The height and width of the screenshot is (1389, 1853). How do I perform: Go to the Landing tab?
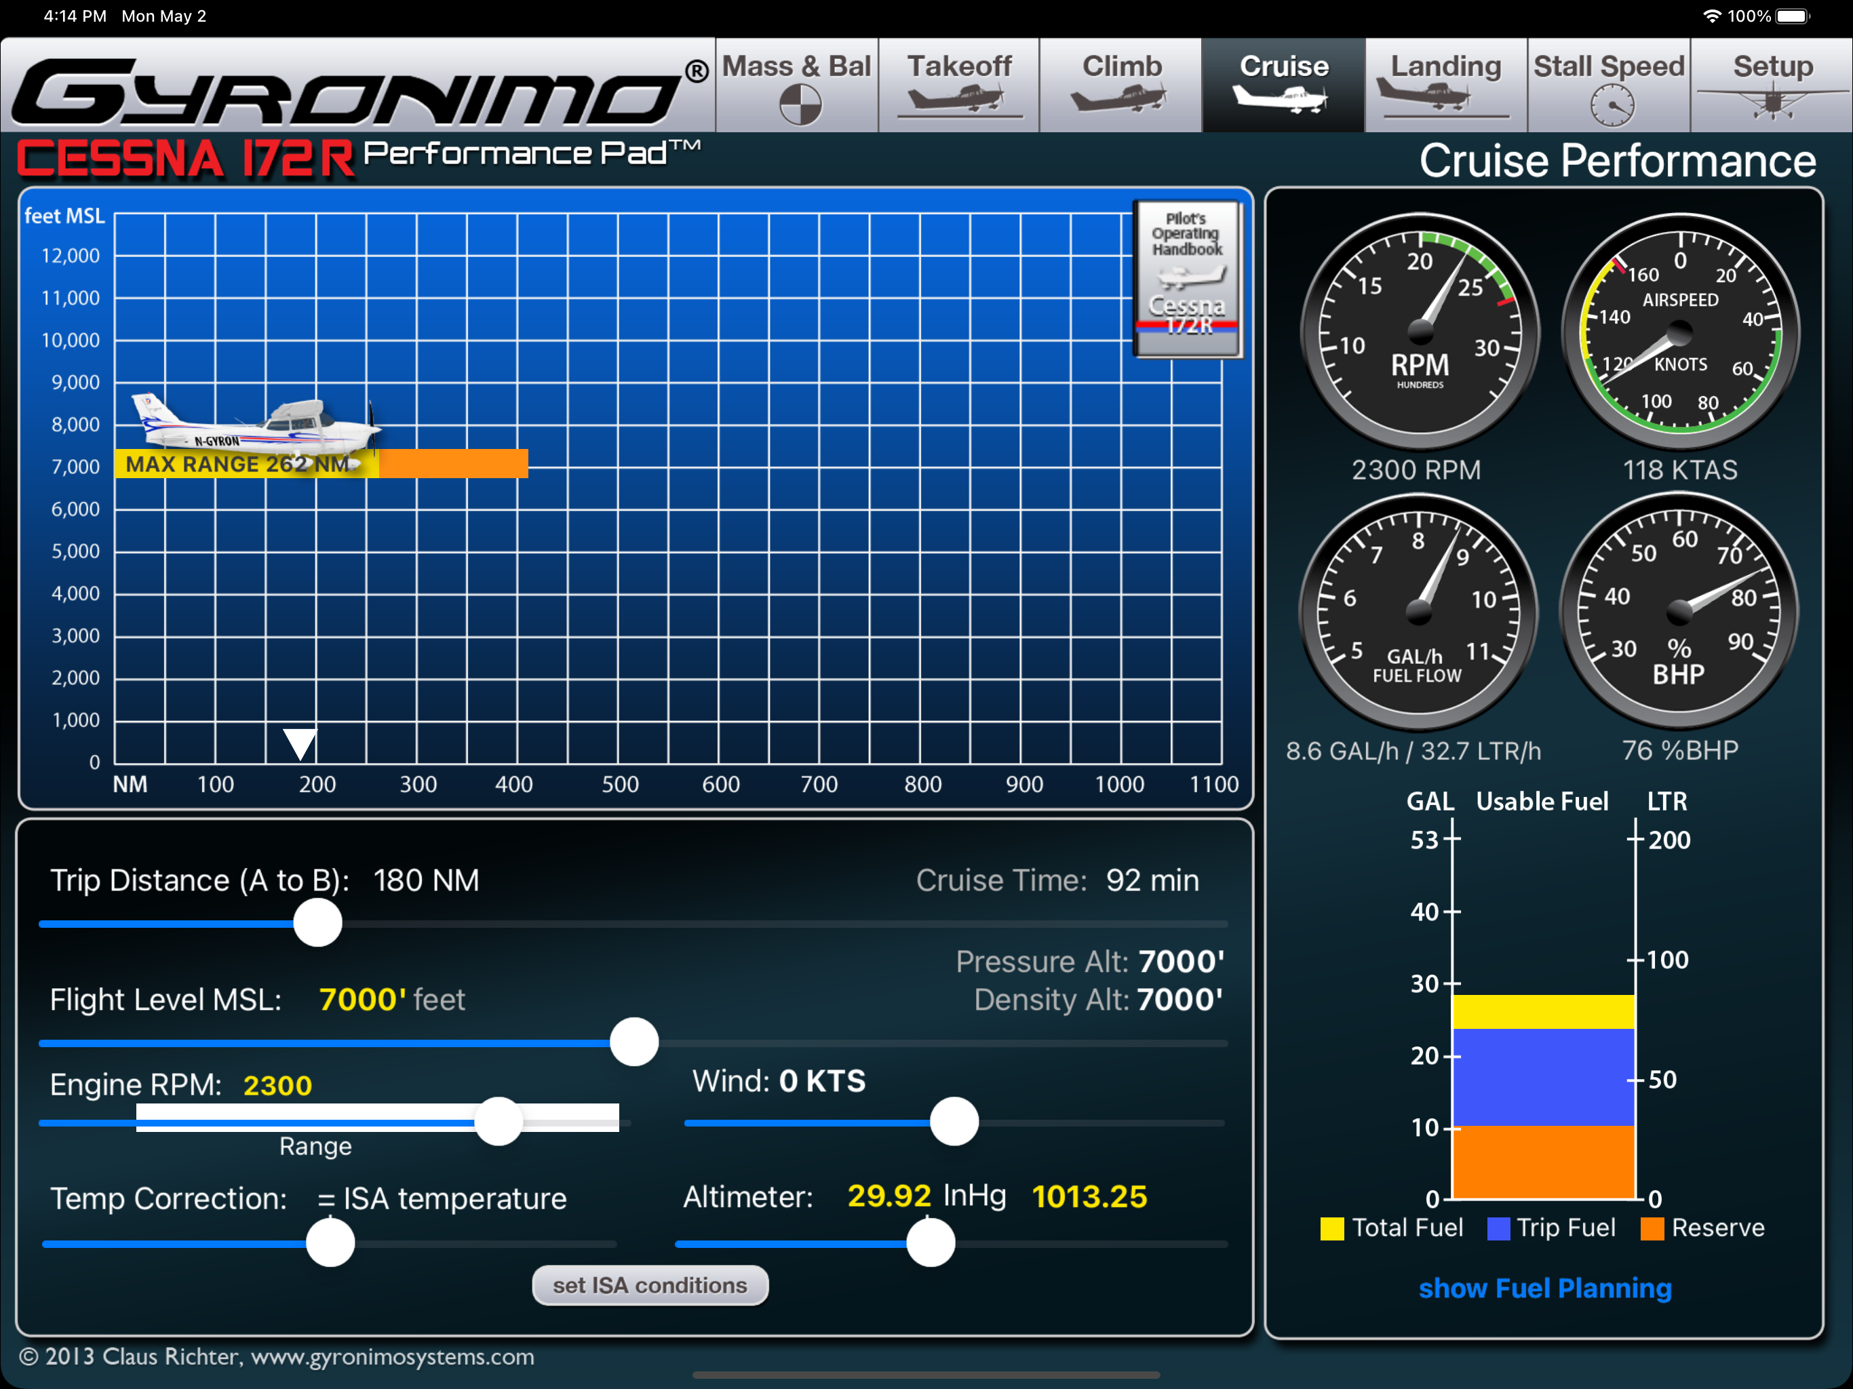[x=1446, y=85]
